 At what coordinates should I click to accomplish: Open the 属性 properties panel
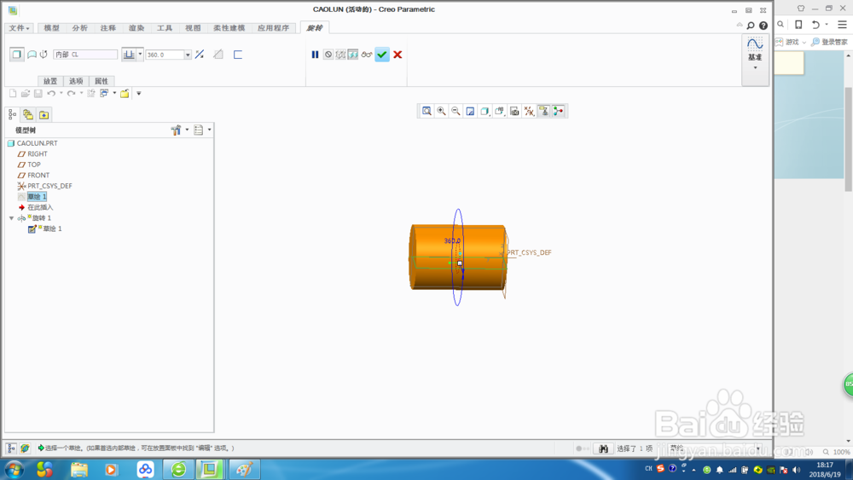(102, 81)
